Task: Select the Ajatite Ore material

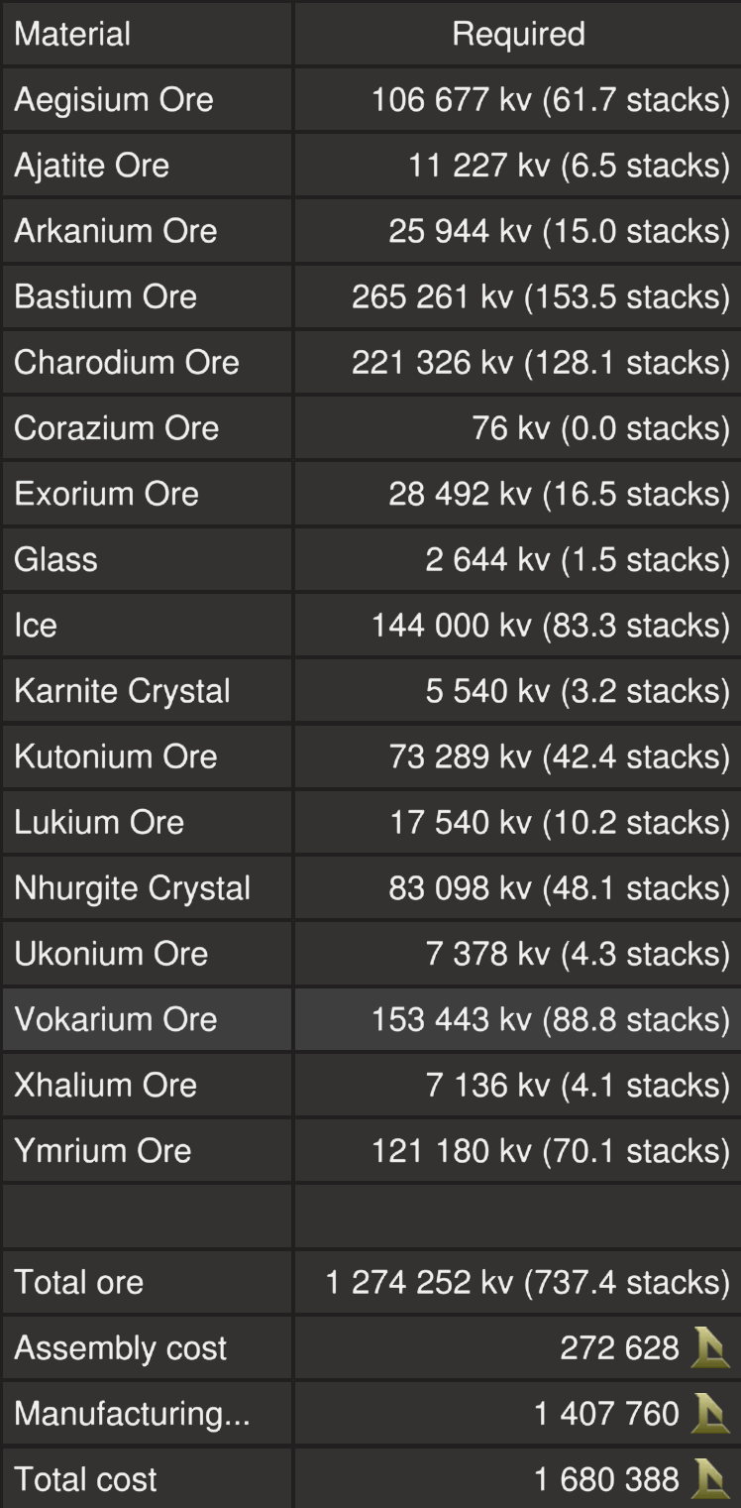Action: point(92,166)
